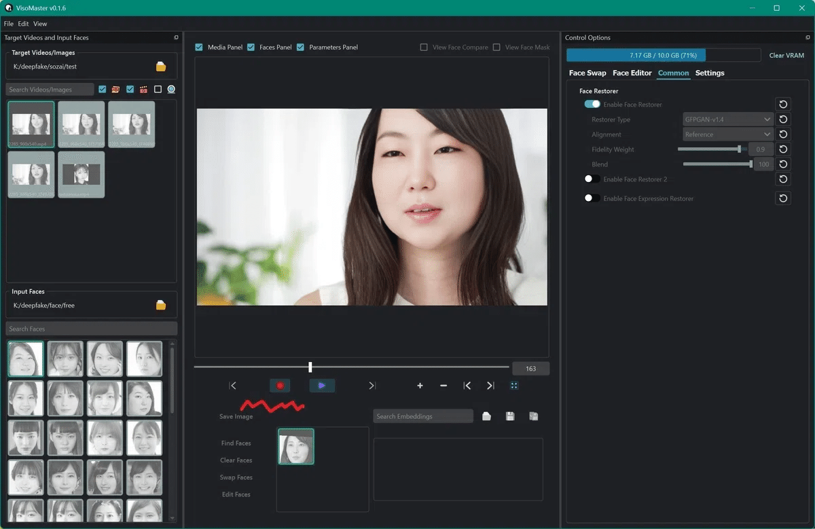Click the Swap Faces button
The image size is (815, 529).
(x=236, y=477)
